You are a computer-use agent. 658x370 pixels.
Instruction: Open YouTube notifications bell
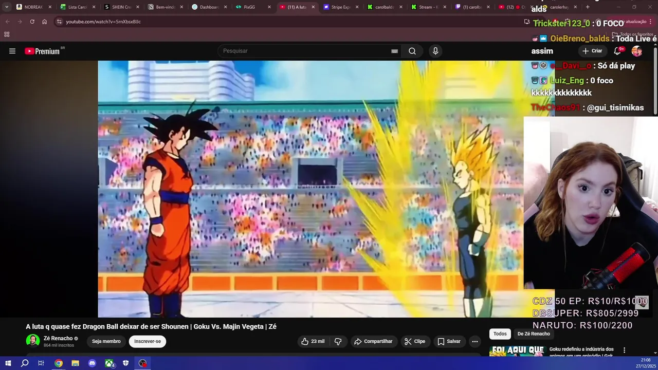[618, 51]
